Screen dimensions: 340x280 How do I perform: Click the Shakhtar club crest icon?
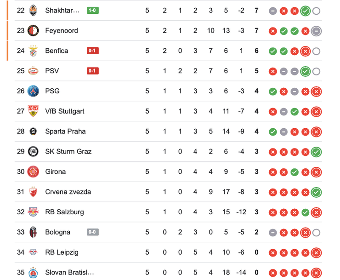coord(33,10)
